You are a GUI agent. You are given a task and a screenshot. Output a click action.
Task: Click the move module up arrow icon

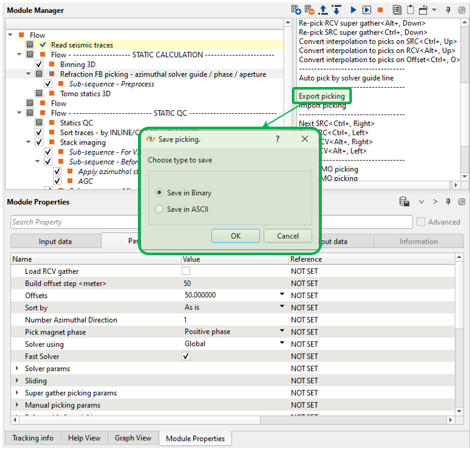(x=323, y=10)
